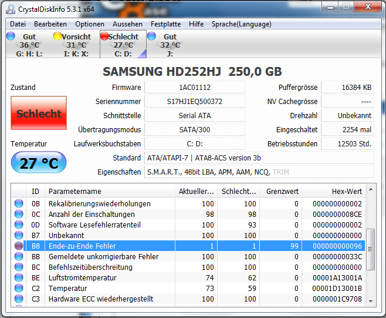
Task: Select the Ende-zu-Ende Fehler row text
Action: [x=82, y=246]
